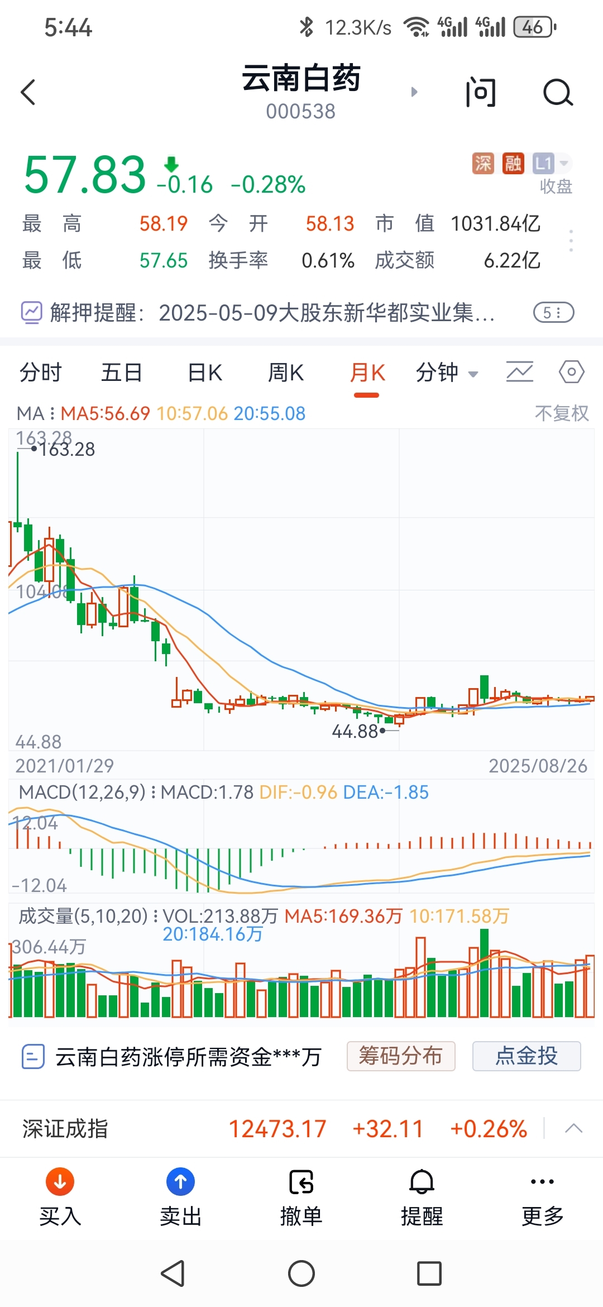Open 提醒 alert bell

422,1198
